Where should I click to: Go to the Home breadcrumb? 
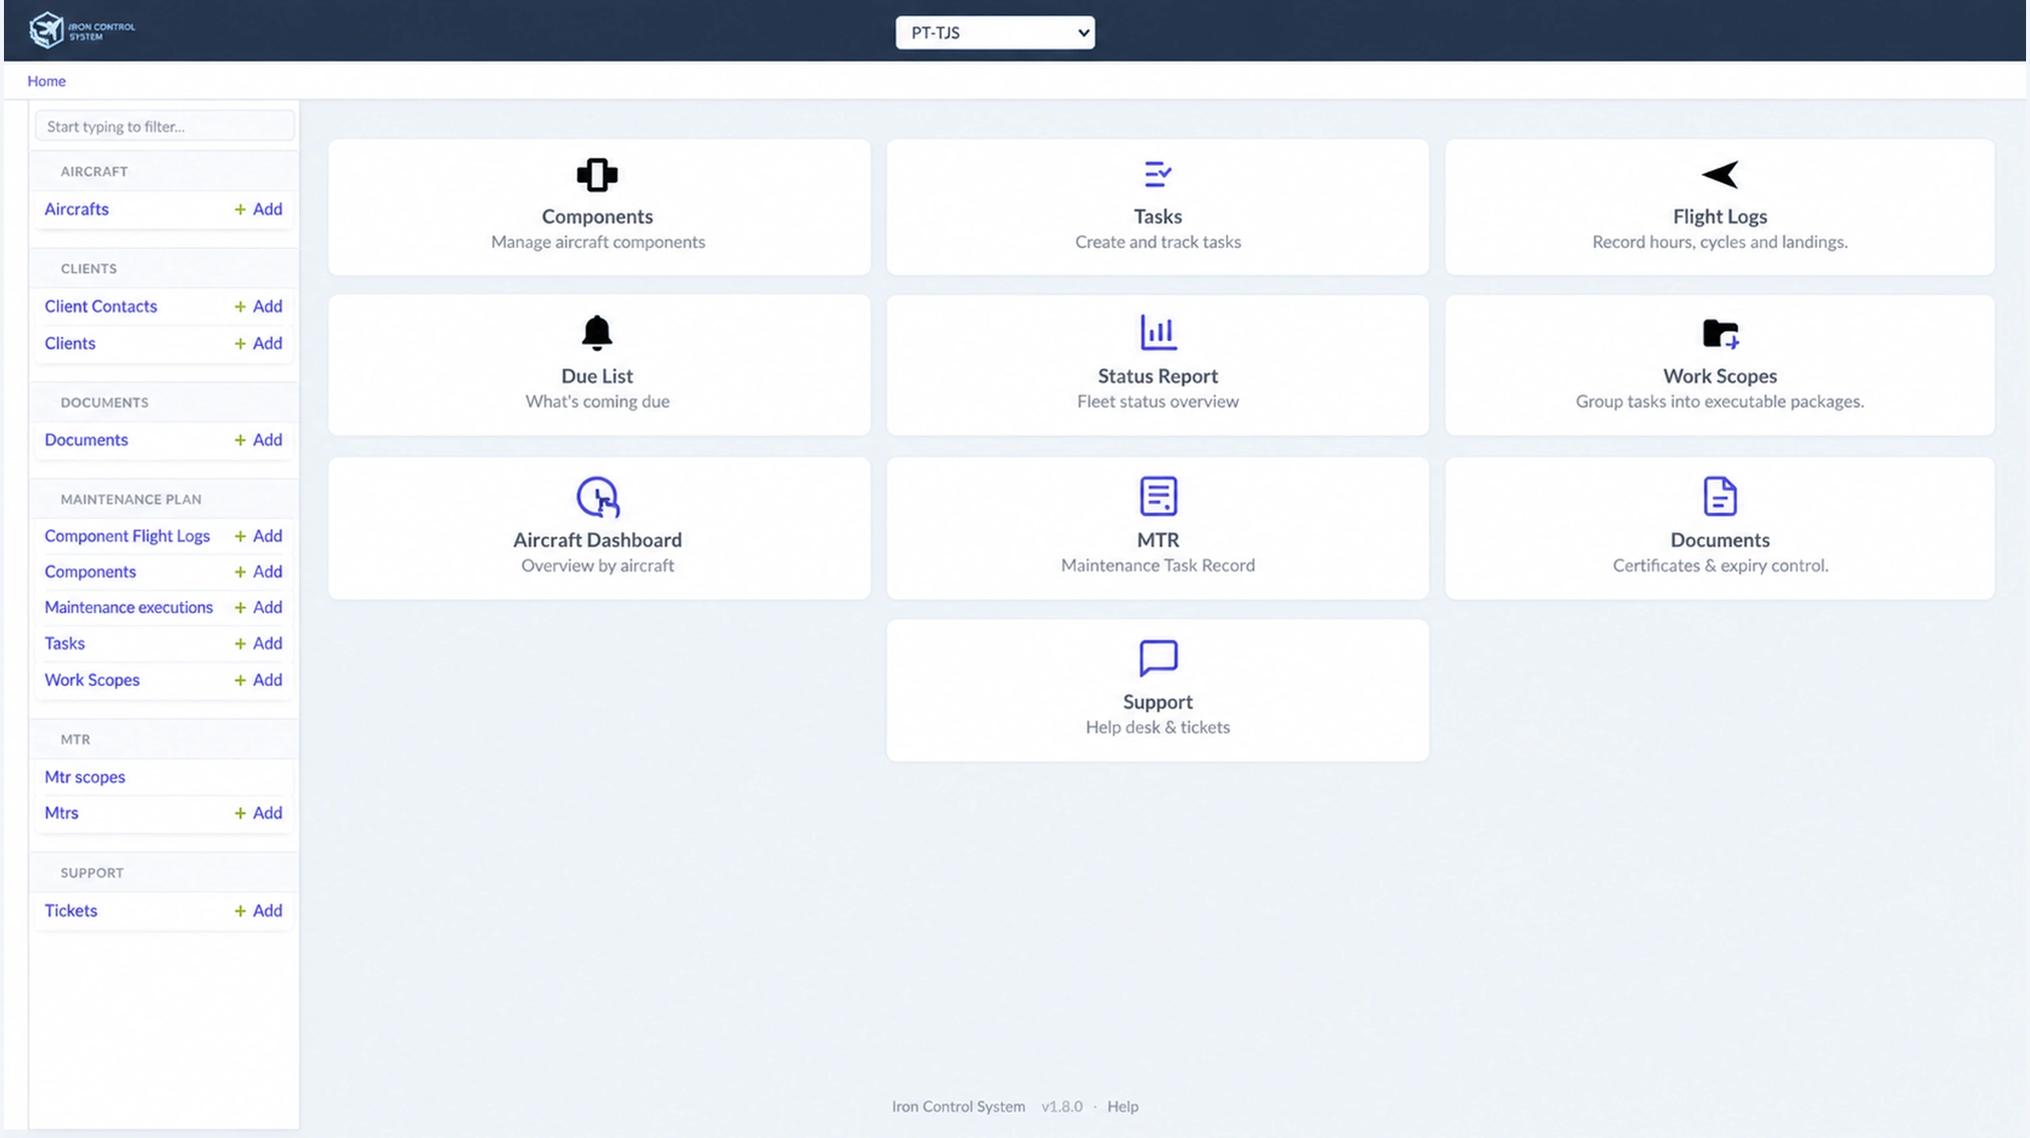pyautogui.click(x=47, y=81)
